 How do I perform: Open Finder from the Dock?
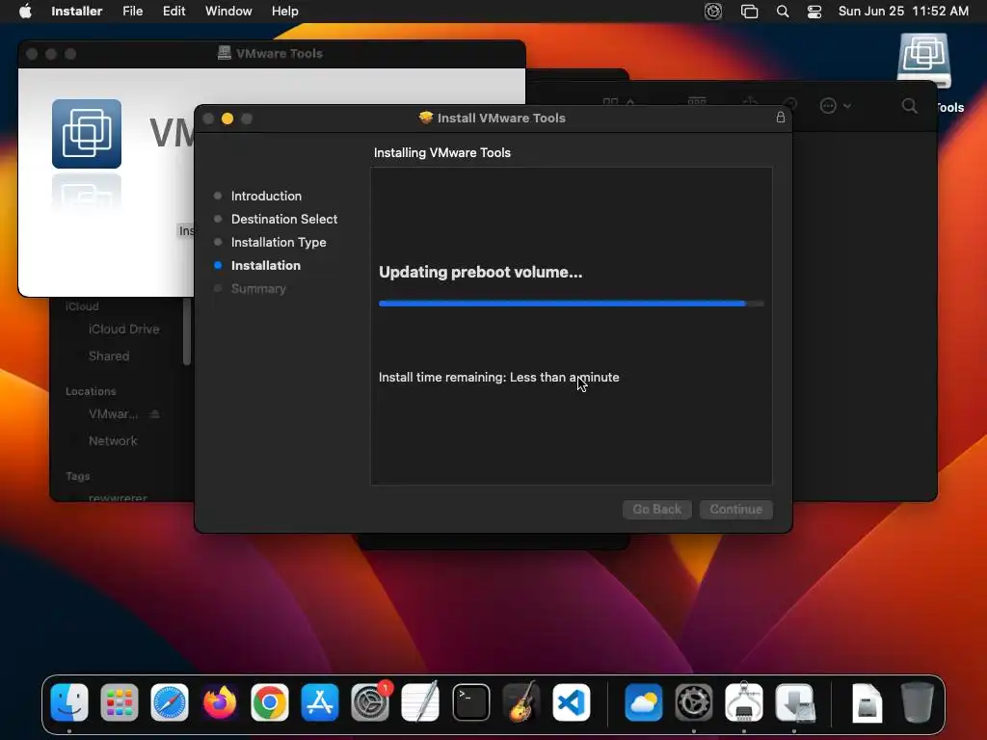point(69,702)
